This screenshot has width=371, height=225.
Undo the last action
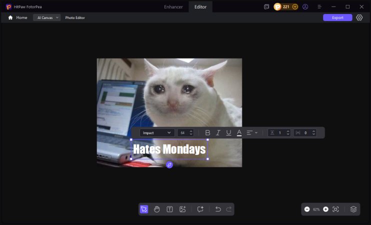coord(218,209)
